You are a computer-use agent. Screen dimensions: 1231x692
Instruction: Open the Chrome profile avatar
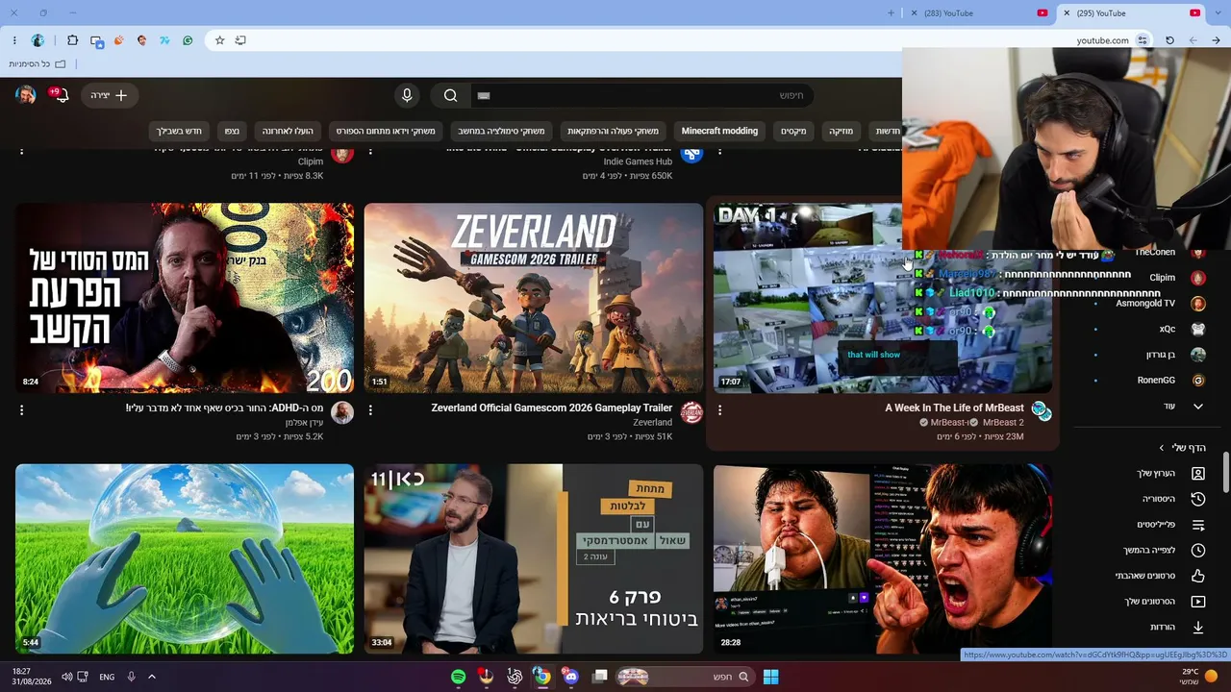point(38,40)
